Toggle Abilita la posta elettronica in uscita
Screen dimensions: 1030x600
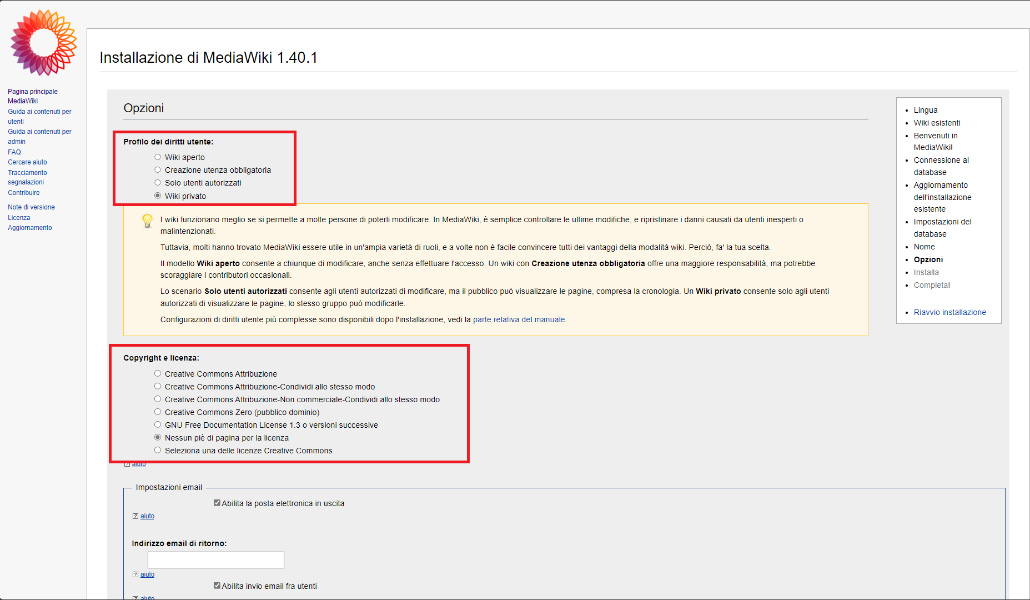[217, 503]
